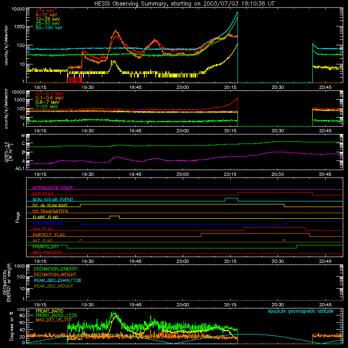Viewport: 348px width, 348px height.
Task: Click the 7-20 MeV legend label
Action: coord(47,107)
